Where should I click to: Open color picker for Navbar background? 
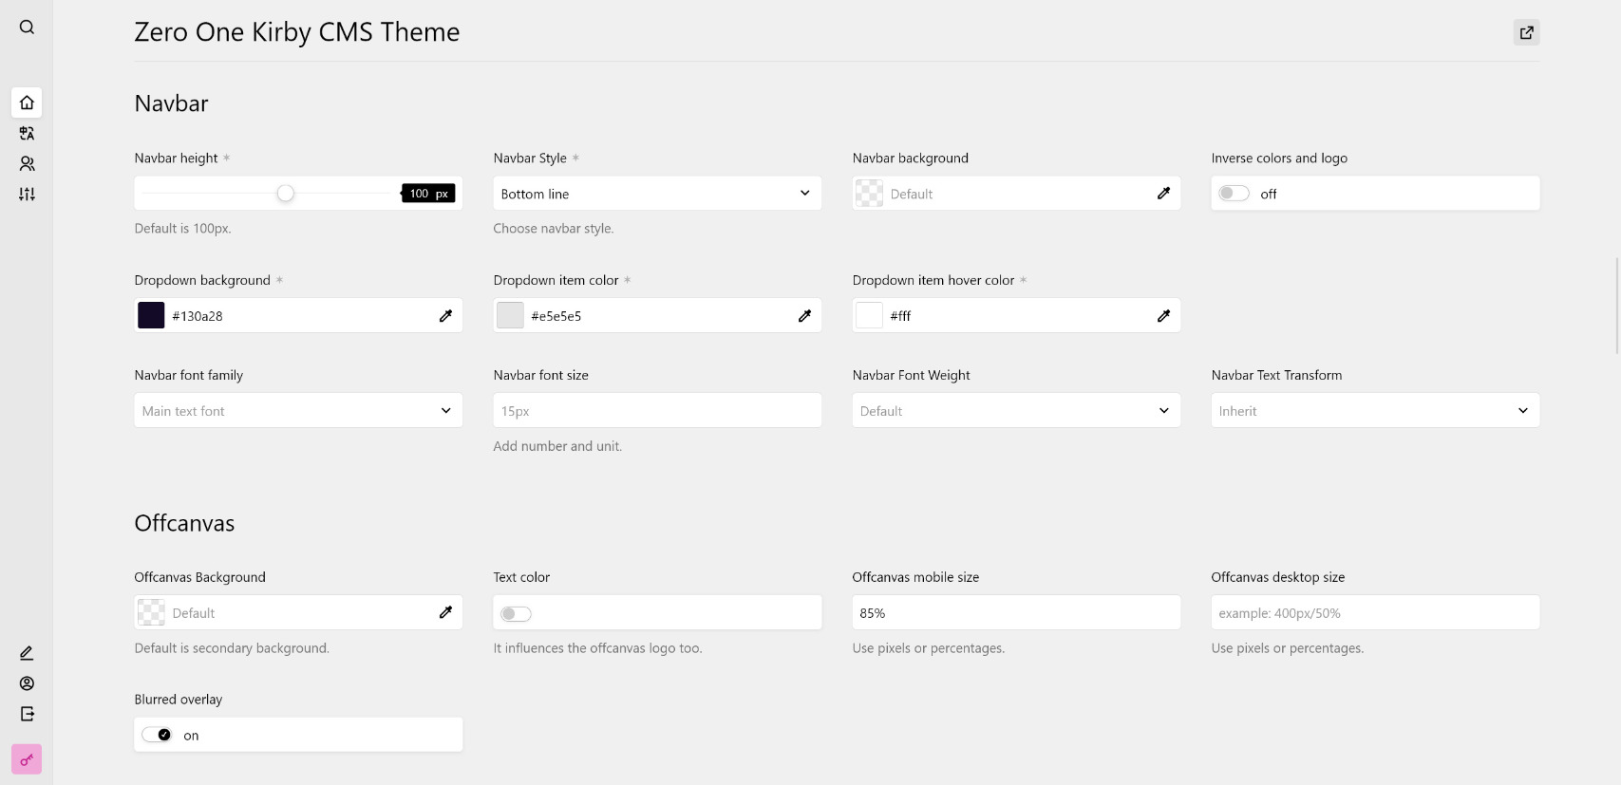pos(1163,194)
